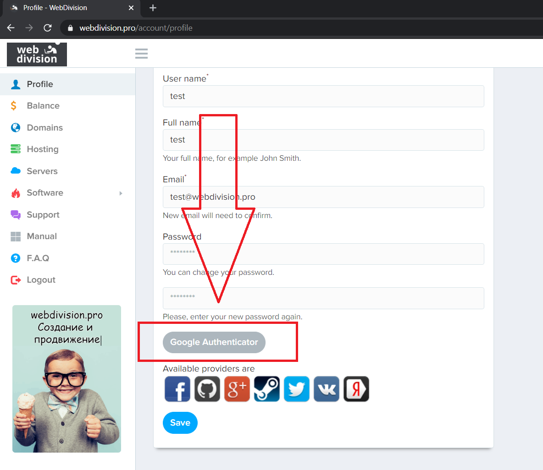Click the Twitter provider icon
The image size is (543, 470).
[297, 389]
